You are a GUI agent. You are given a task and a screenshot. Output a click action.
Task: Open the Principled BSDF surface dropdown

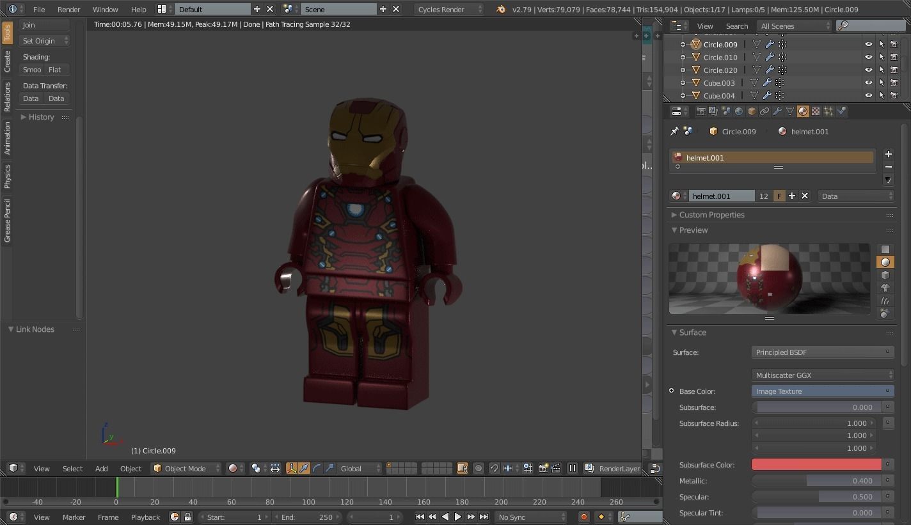click(x=823, y=352)
